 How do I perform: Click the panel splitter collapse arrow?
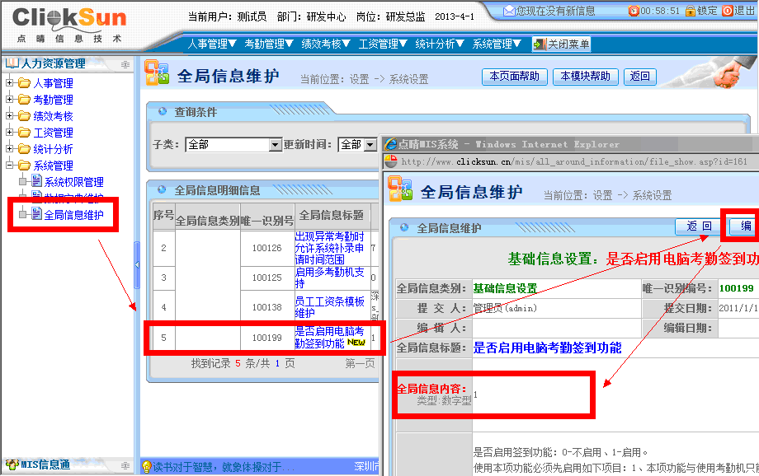(x=137, y=264)
